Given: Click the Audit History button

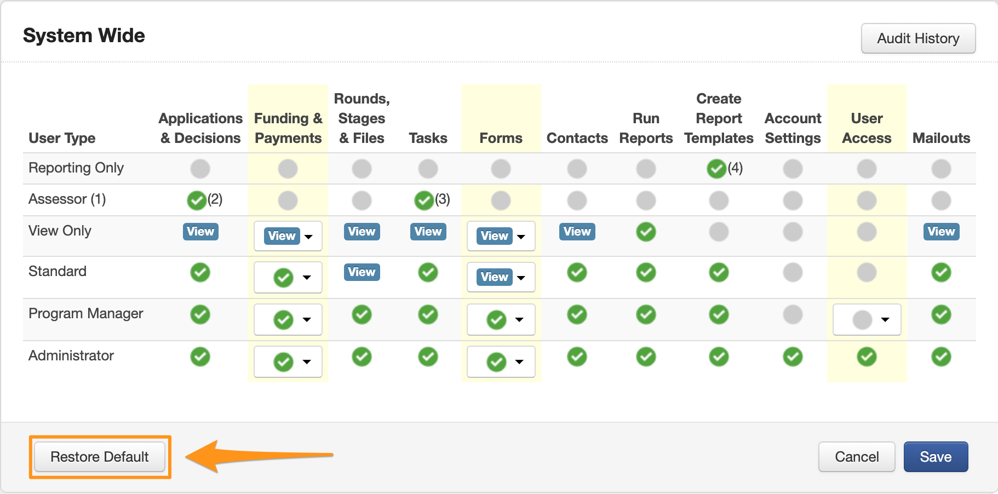Looking at the screenshot, I should [x=918, y=38].
